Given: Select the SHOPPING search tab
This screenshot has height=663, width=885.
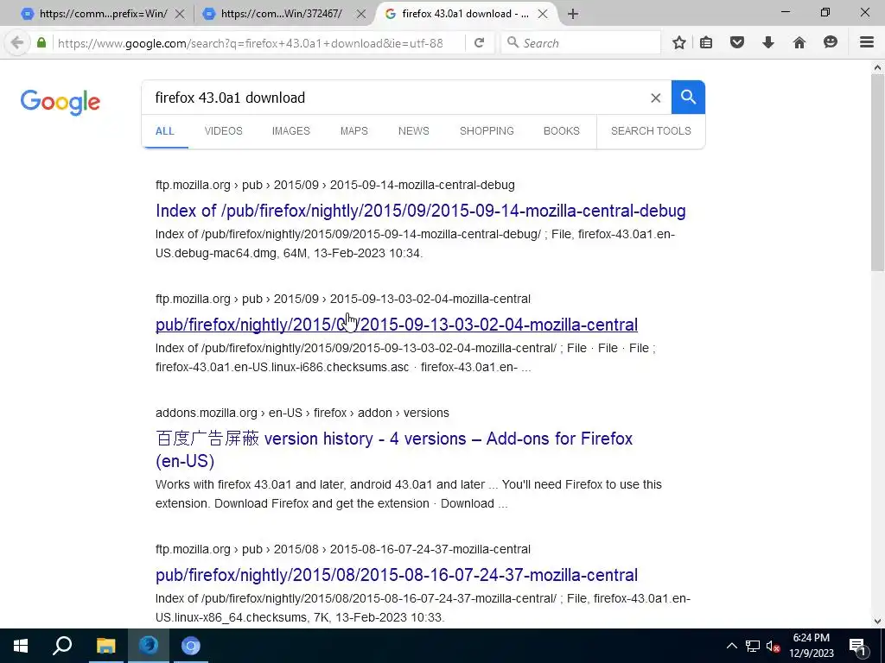Looking at the screenshot, I should 487,131.
